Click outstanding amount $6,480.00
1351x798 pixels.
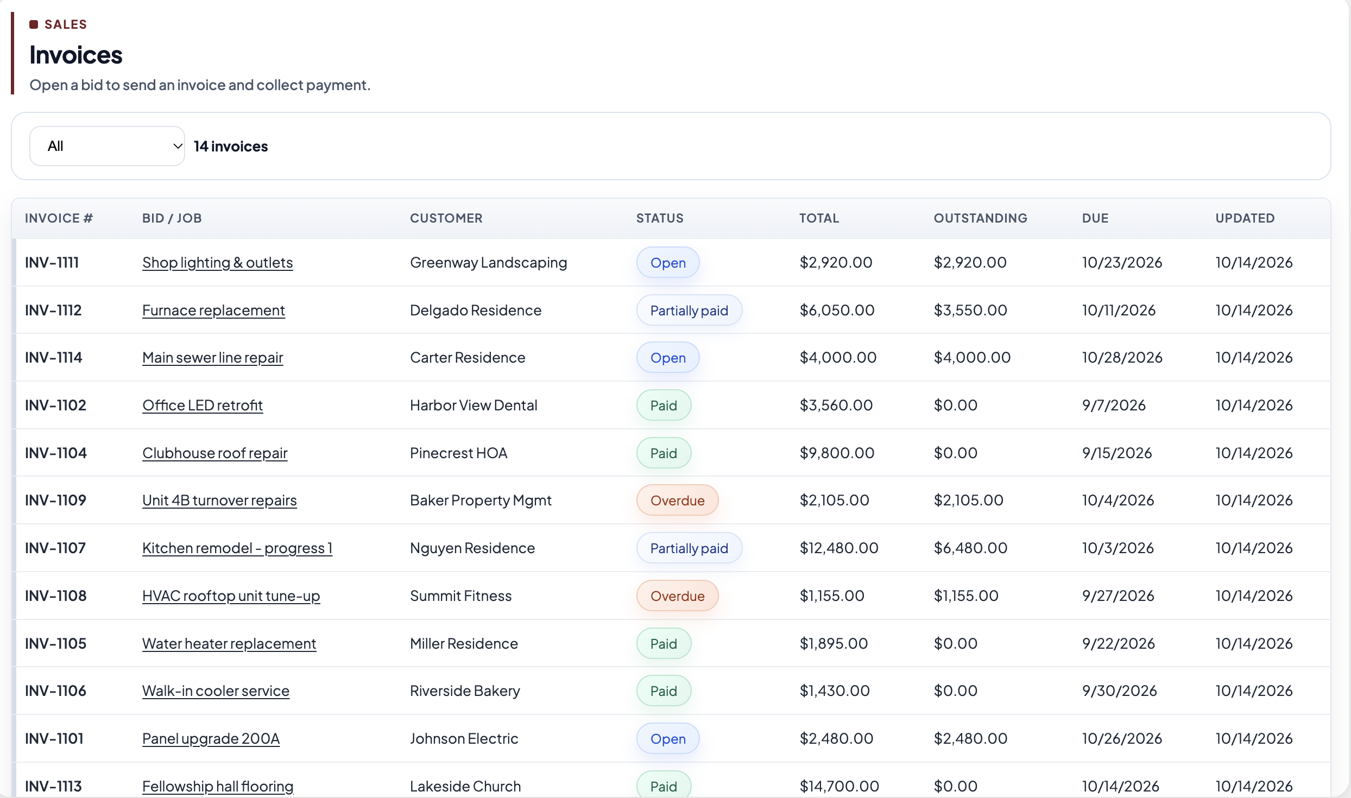[970, 548]
